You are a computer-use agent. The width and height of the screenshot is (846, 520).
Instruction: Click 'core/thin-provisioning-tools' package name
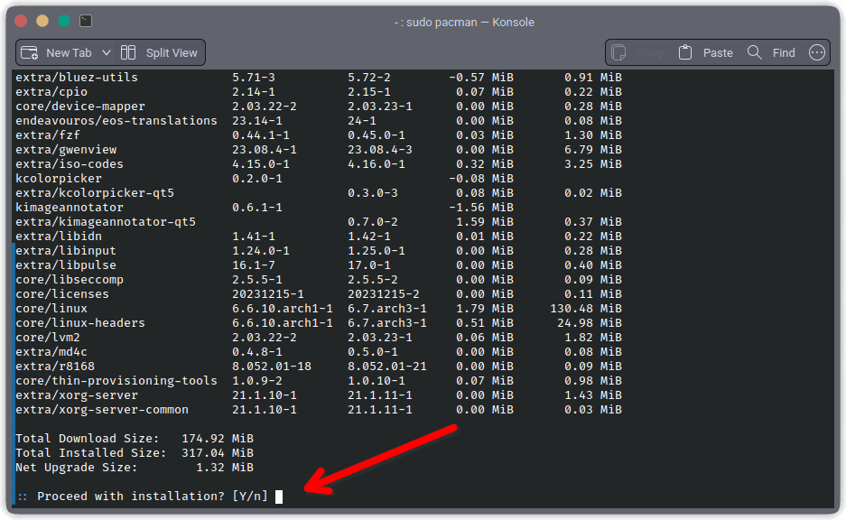pyautogui.click(x=116, y=380)
